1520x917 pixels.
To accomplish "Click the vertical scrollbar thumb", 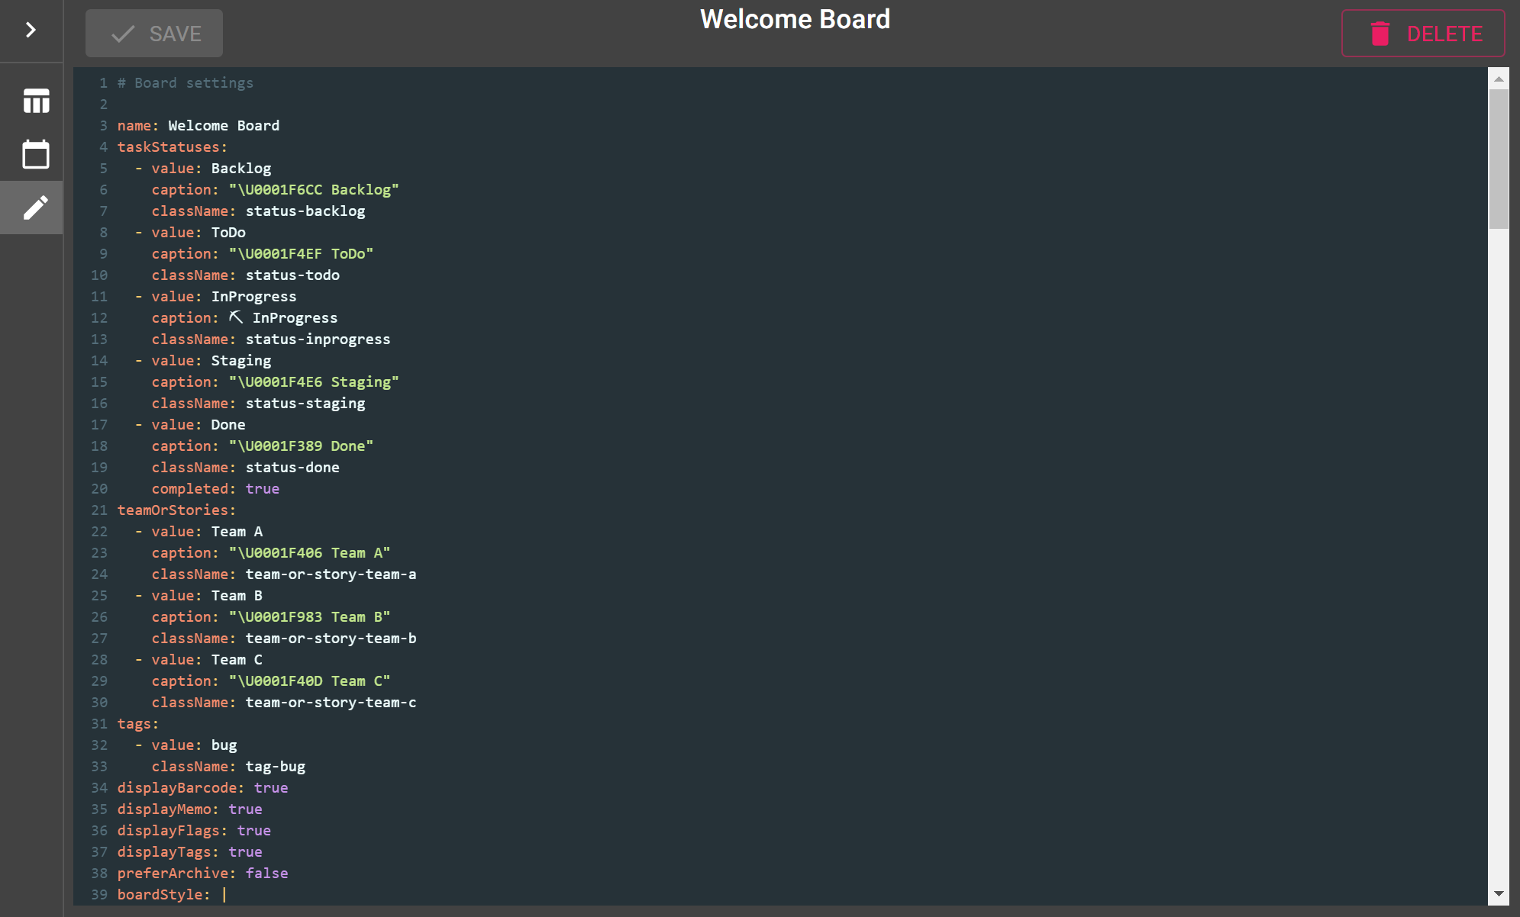I will pos(1499,159).
